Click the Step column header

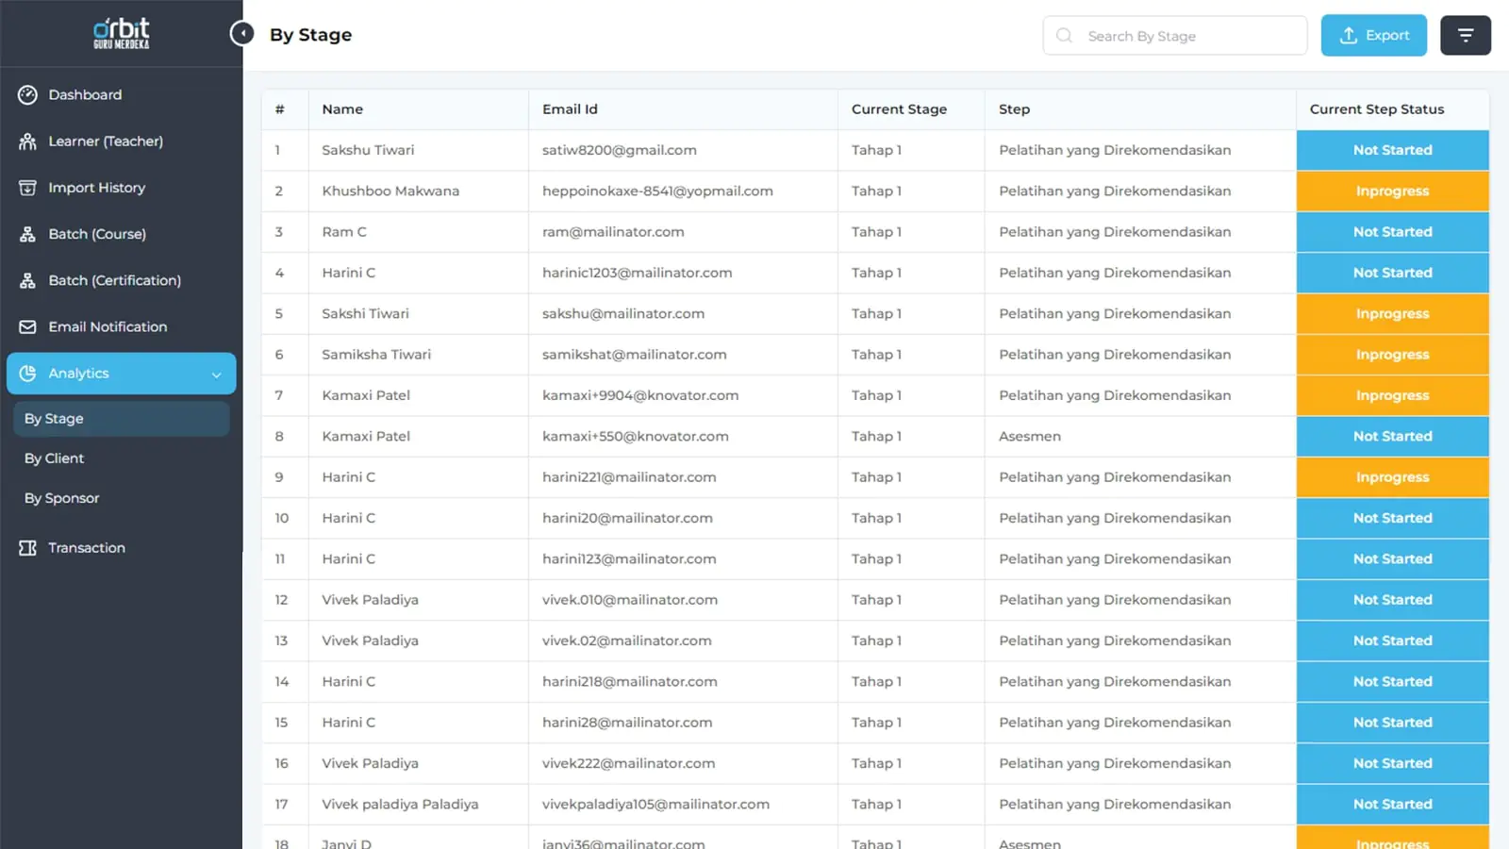click(1014, 109)
